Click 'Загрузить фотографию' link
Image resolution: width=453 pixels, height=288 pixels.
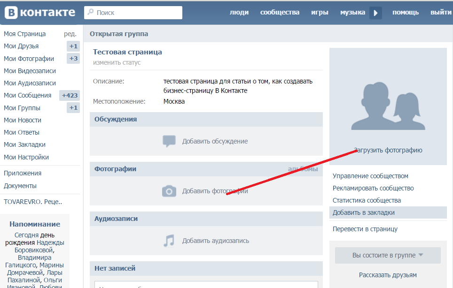pyautogui.click(x=388, y=150)
